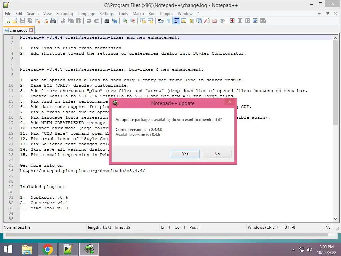Click the Open file toolbar icon
This screenshot has width=341, height=256.
click(x=15, y=21)
